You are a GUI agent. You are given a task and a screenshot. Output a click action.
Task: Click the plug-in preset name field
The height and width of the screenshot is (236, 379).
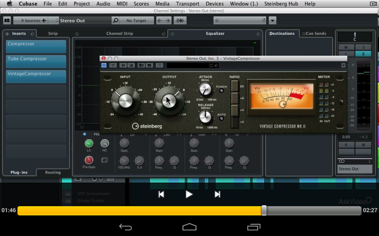(188, 65)
